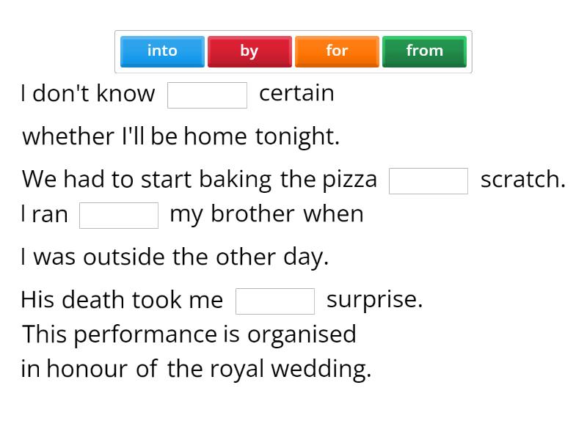Select the red 'by' word tile
The height and width of the screenshot is (440, 587).
click(249, 51)
